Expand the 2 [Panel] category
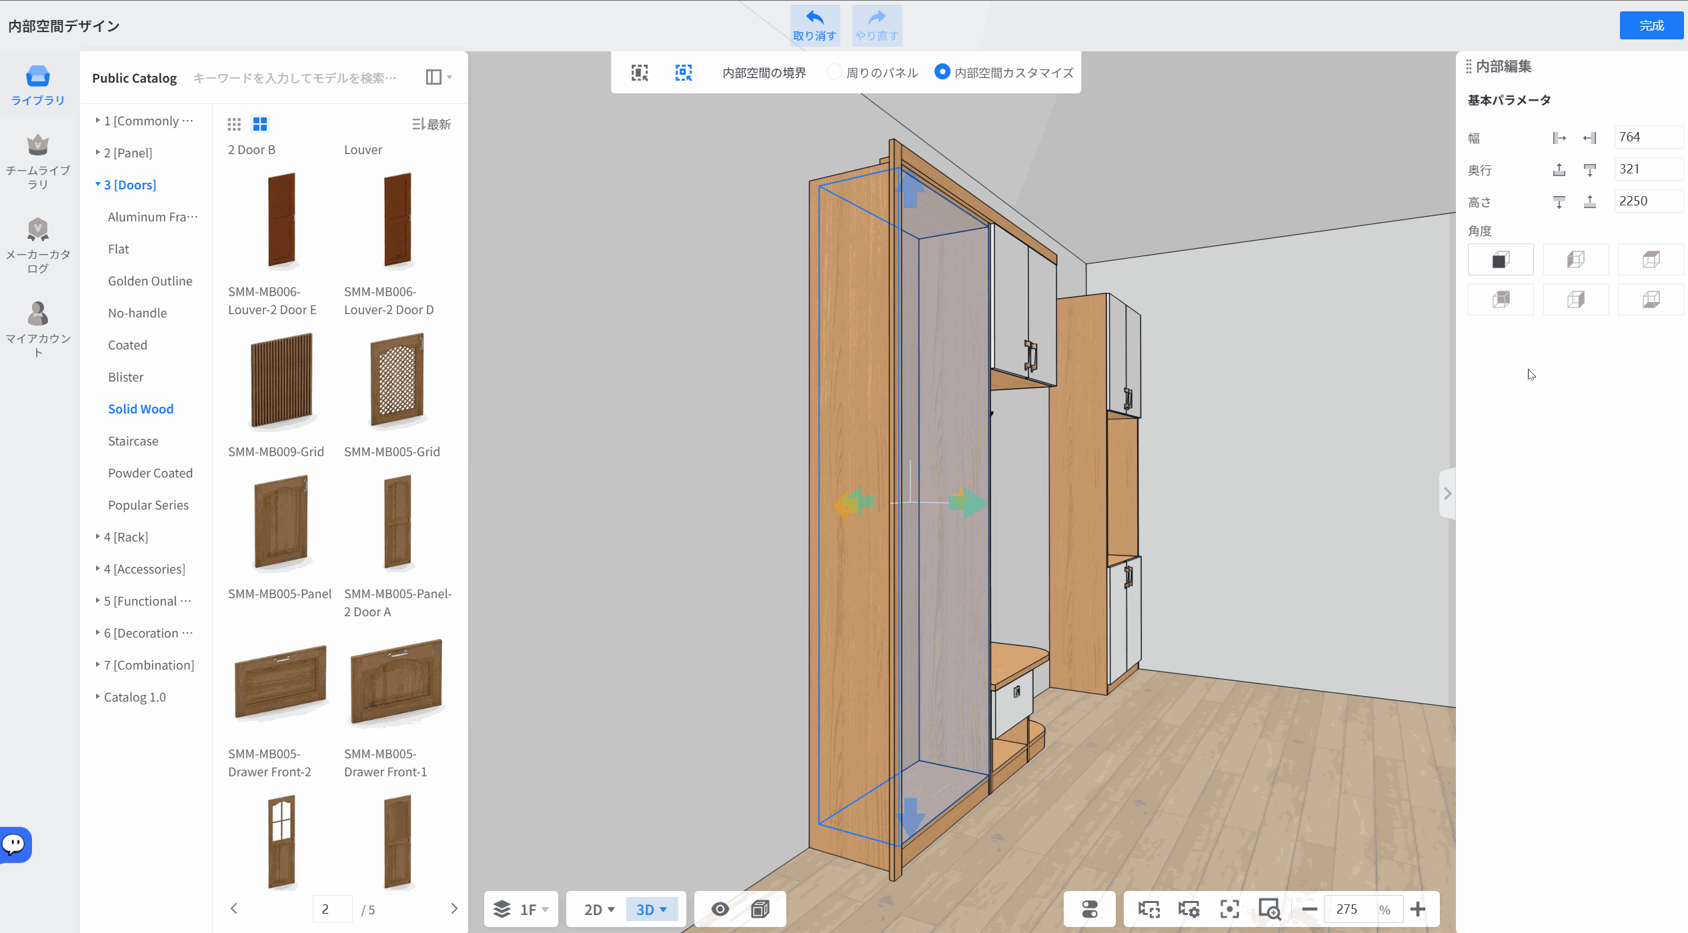This screenshot has height=933, width=1688. pos(124,153)
